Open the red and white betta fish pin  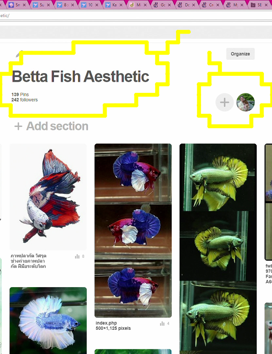(48, 197)
